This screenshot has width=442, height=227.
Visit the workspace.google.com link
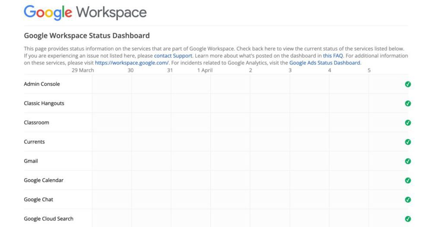click(132, 62)
